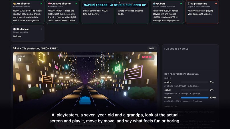Click the casual win rate bar
The width and height of the screenshot is (230, 129).
click(195, 90)
